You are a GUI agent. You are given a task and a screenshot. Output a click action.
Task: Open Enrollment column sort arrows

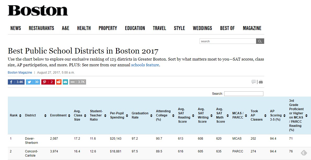(x=69, y=115)
